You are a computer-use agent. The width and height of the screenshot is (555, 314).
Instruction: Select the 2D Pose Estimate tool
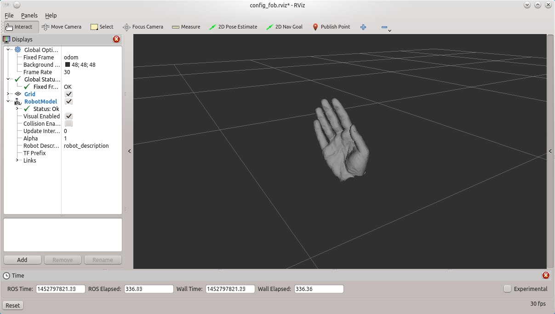(233, 27)
